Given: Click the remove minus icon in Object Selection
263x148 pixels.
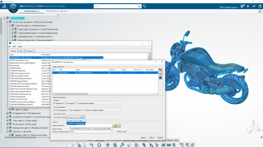Looking at the screenshot, I should (160, 74).
